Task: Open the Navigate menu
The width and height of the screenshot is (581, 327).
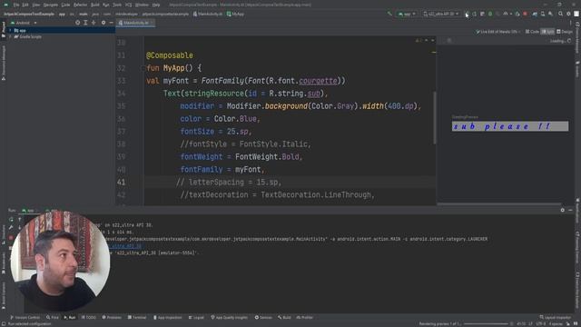Action: pyautogui.click(x=51, y=5)
